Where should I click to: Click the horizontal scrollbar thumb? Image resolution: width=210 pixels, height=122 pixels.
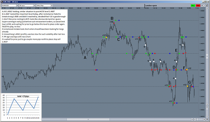point(88,119)
